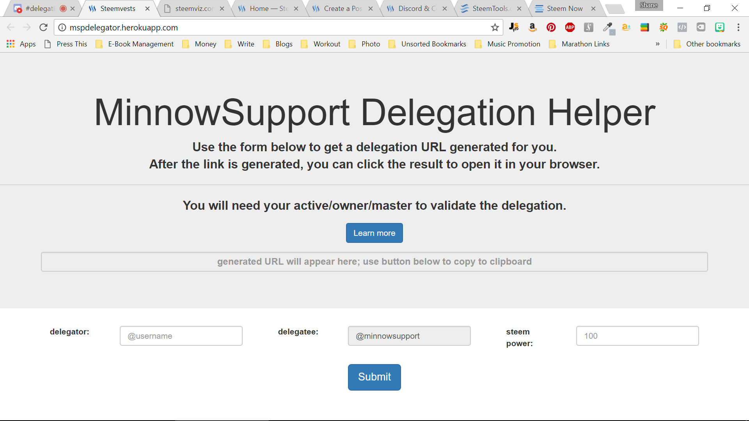Viewport: 749px width, 421px height.
Task: Click the Pinterest extension icon
Action: pos(551,27)
